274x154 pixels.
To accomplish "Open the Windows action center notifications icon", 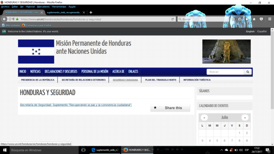I will (x=268, y=150).
